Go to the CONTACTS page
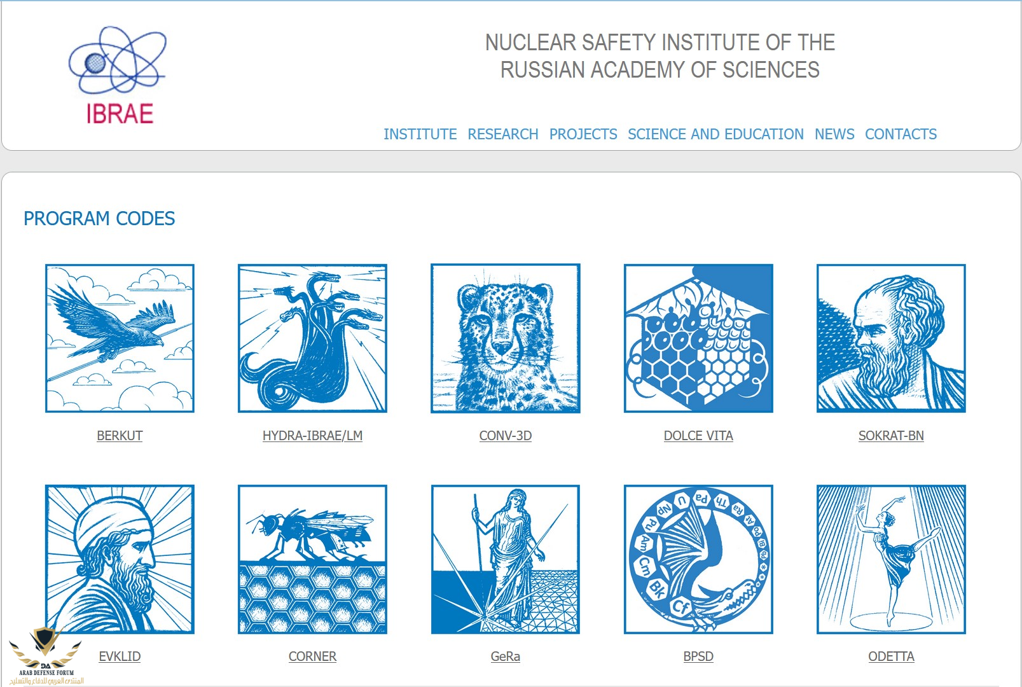1022x687 pixels. pos(901,134)
